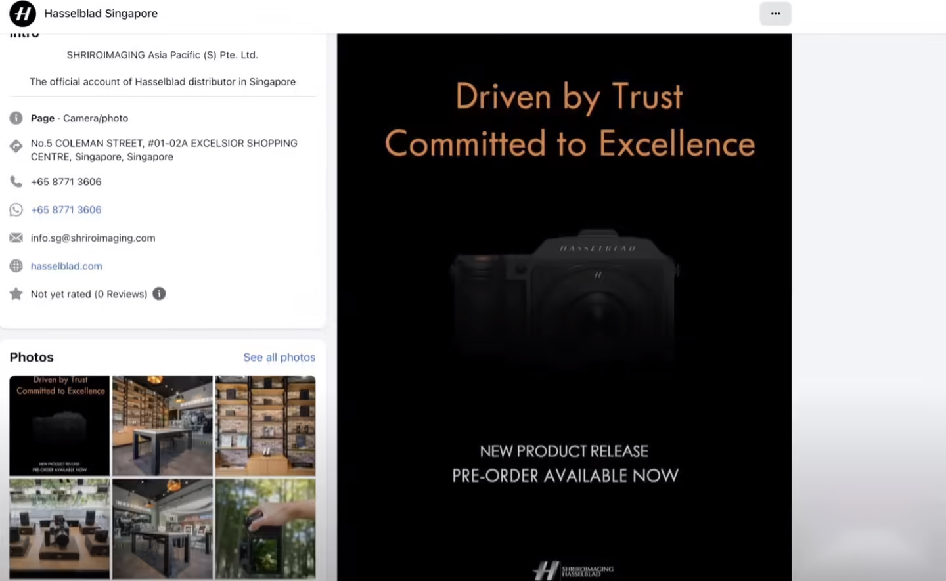Viewport: 946px width, 581px height.
Task: Open the hasselblad.com website link
Action: 66,266
